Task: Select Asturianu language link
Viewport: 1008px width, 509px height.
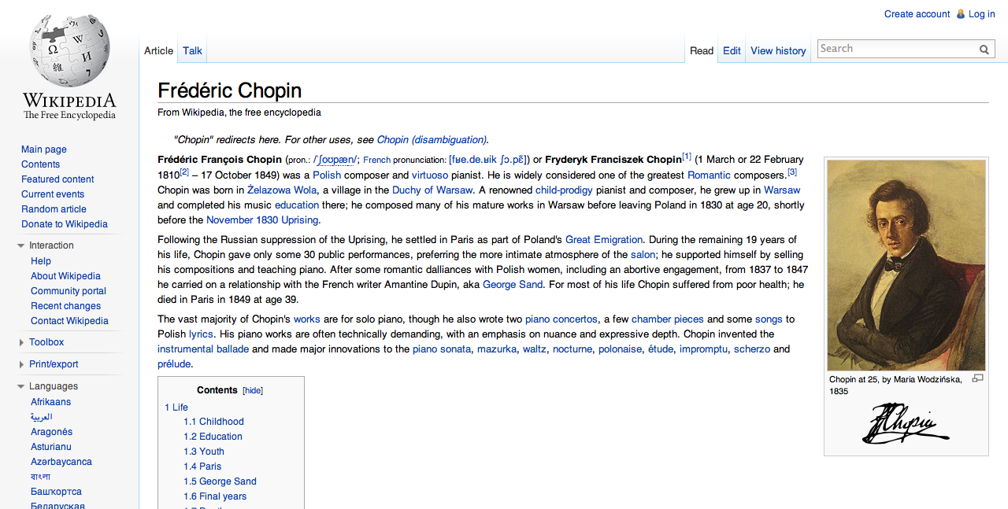Action: coord(51,447)
